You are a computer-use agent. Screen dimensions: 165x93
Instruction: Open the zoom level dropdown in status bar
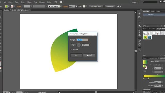click(10, 92)
